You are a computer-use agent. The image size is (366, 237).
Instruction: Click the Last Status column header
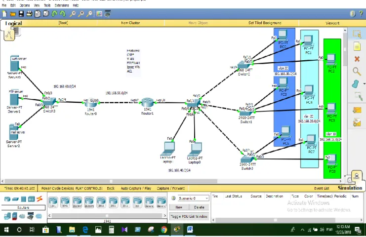coord(234,196)
